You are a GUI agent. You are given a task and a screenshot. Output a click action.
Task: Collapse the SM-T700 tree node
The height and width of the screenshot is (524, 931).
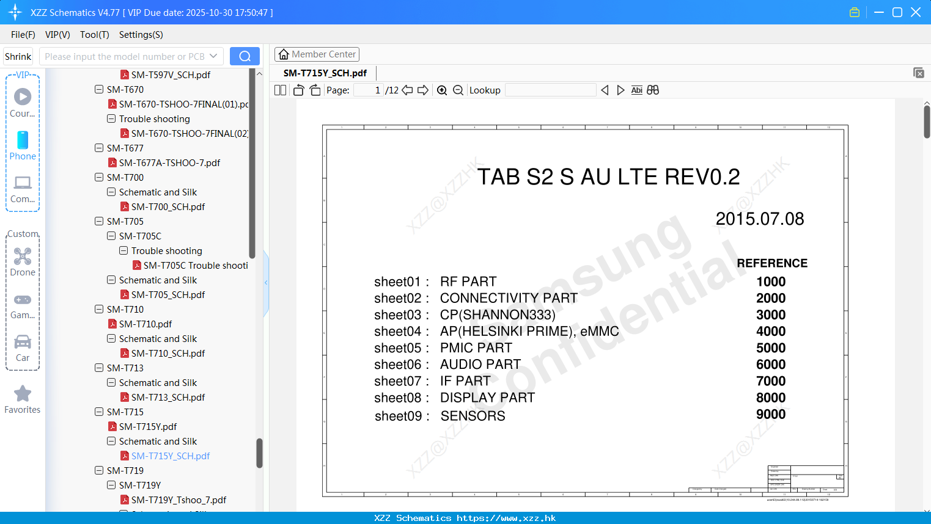click(99, 177)
